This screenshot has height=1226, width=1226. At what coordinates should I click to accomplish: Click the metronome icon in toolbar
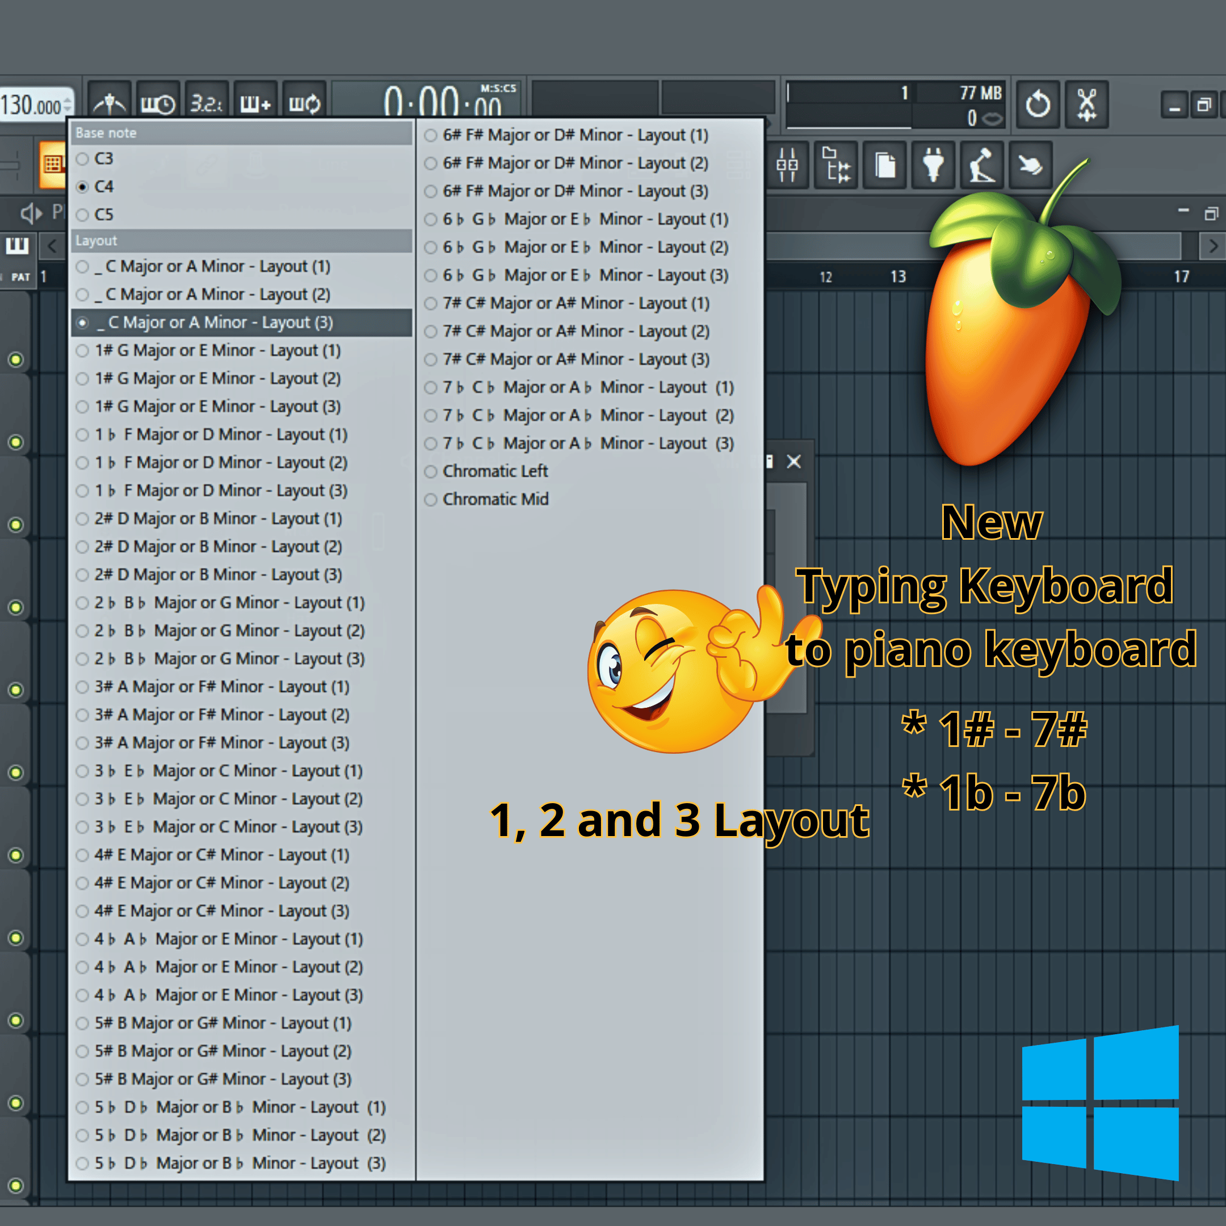[109, 102]
